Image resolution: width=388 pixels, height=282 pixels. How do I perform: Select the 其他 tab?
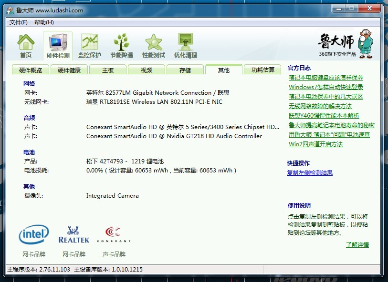click(x=224, y=70)
